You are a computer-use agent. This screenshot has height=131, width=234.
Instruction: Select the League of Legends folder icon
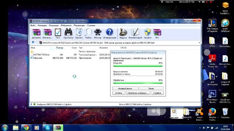click(x=225, y=79)
